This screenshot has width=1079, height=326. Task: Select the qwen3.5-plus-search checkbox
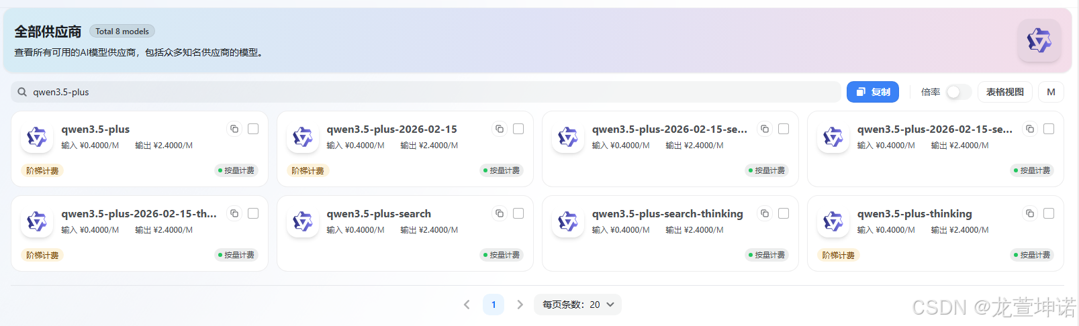518,213
